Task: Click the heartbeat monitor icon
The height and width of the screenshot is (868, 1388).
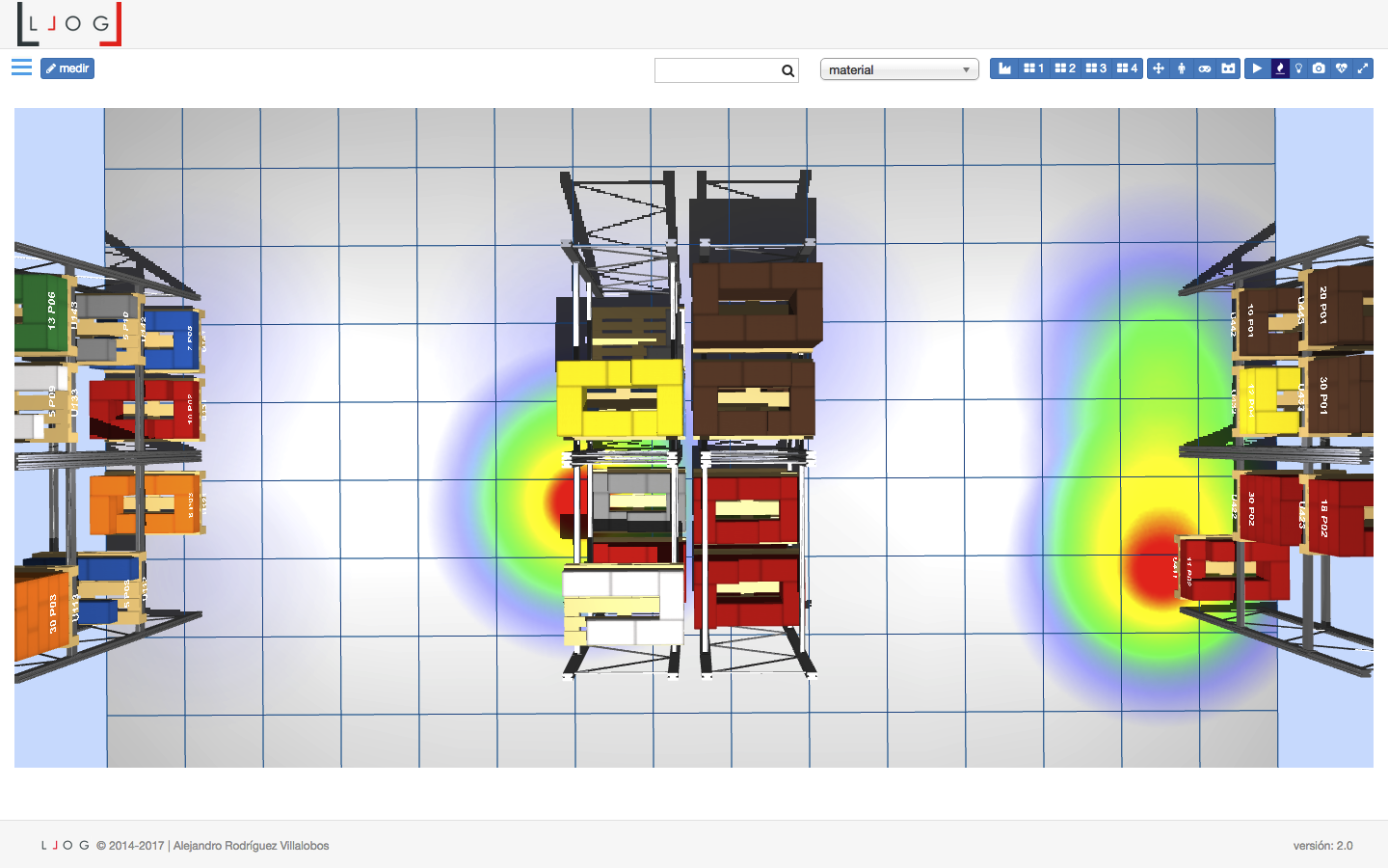Action: click(1341, 68)
